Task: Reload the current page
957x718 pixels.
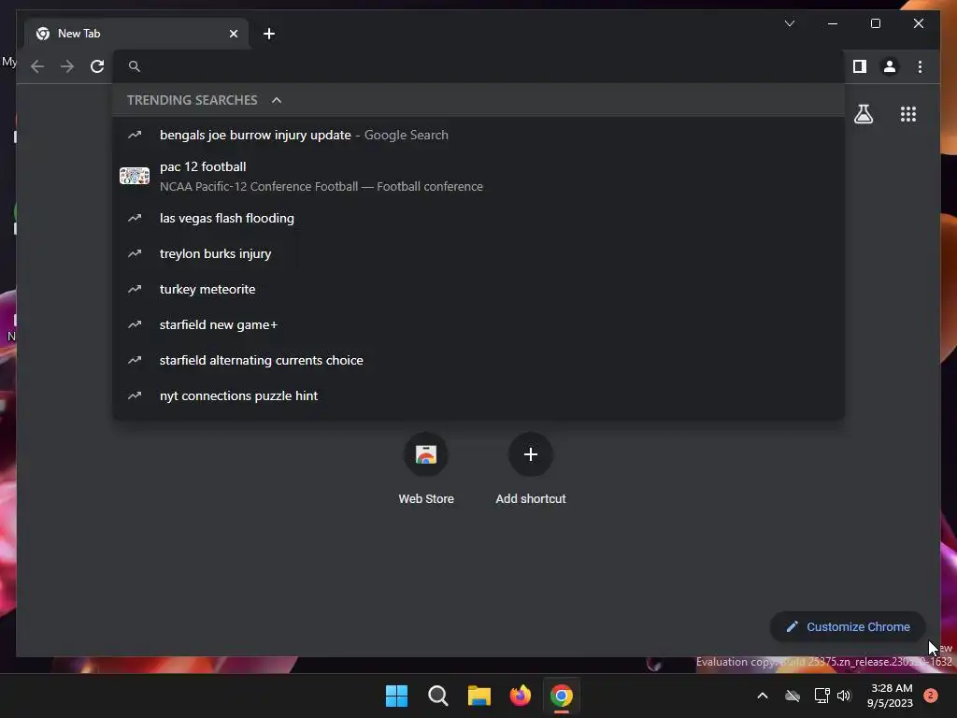Action: pyautogui.click(x=97, y=66)
